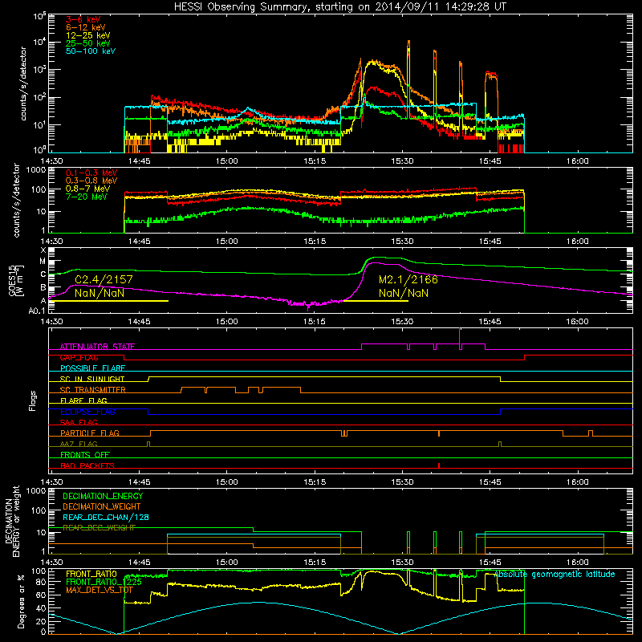Select the SC_IN_SUNLIGHT flag label
642x642 pixels.
pyautogui.click(x=92, y=379)
